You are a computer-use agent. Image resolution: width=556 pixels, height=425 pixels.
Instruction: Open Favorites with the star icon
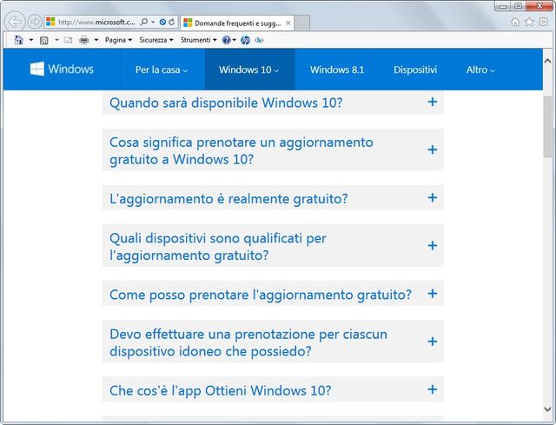(x=529, y=23)
